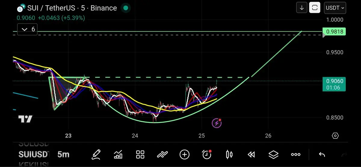Image resolution: width=361 pixels, height=167 pixels.
Task: Change the candlestick chart type icon
Action: pos(229,155)
